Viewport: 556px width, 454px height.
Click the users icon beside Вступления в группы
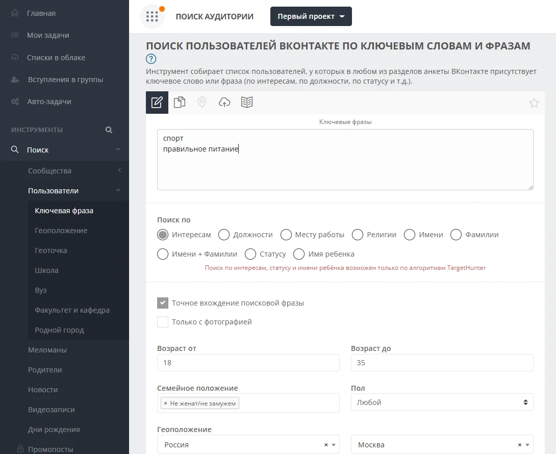[x=15, y=80]
